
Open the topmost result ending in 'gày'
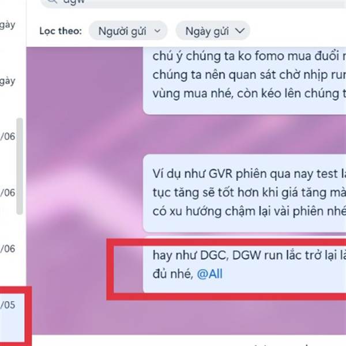(x=7, y=25)
